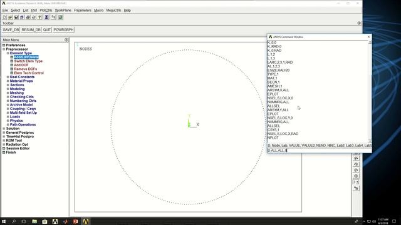Open the Parameters menu
The image size is (401, 225).
(83, 10)
